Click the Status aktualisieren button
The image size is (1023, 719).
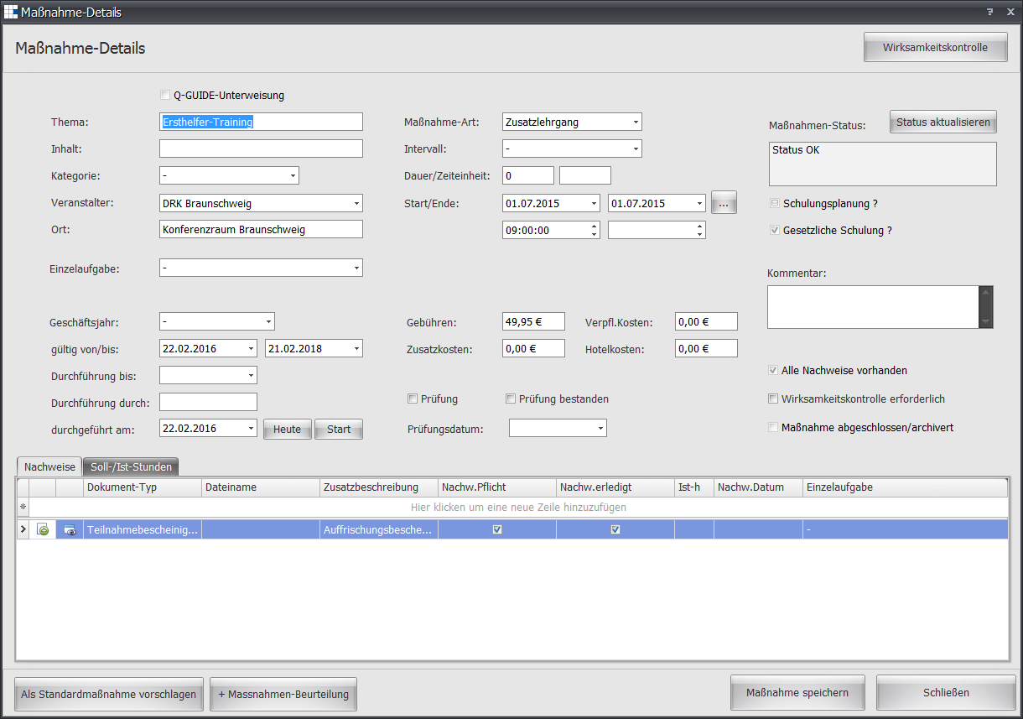click(943, 122)
